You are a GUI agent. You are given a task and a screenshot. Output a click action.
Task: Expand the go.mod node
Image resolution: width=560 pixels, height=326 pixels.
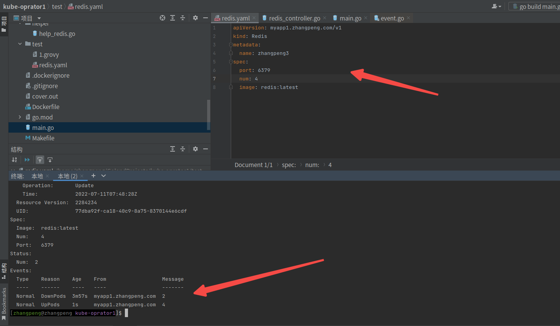click(x=20, y=117)
